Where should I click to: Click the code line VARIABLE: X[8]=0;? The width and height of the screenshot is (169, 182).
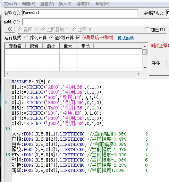click(32, 82)
